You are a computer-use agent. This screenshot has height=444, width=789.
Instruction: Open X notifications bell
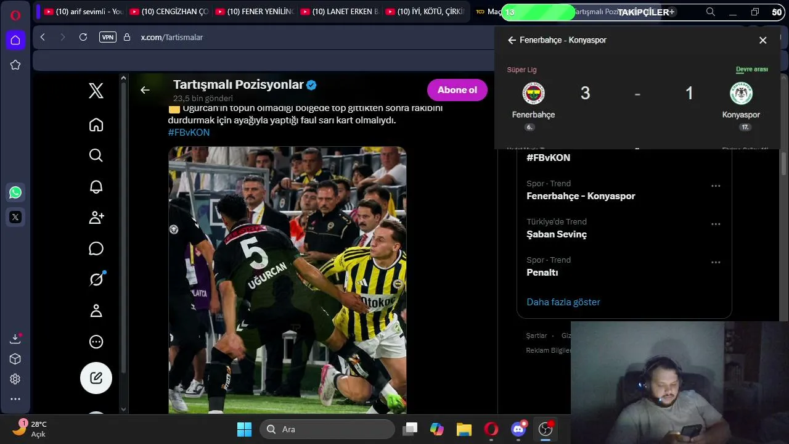click(96, 187)
